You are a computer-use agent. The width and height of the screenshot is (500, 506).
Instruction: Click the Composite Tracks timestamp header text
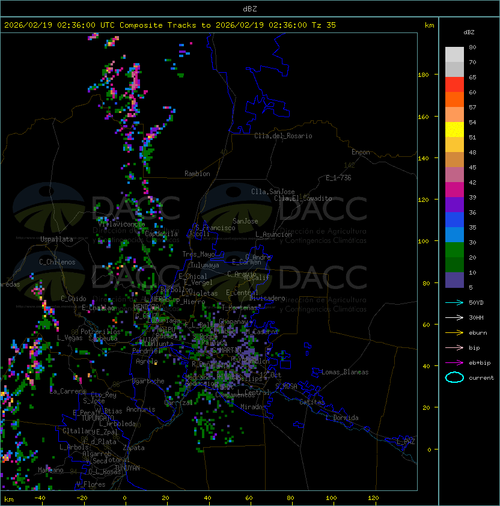[x=170, y=25]
